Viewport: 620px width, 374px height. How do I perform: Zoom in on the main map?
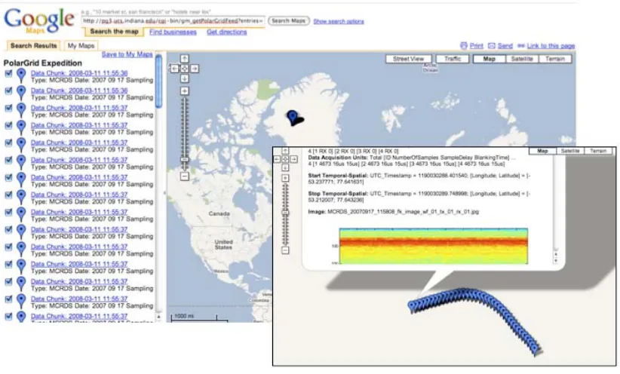(184, 91)
